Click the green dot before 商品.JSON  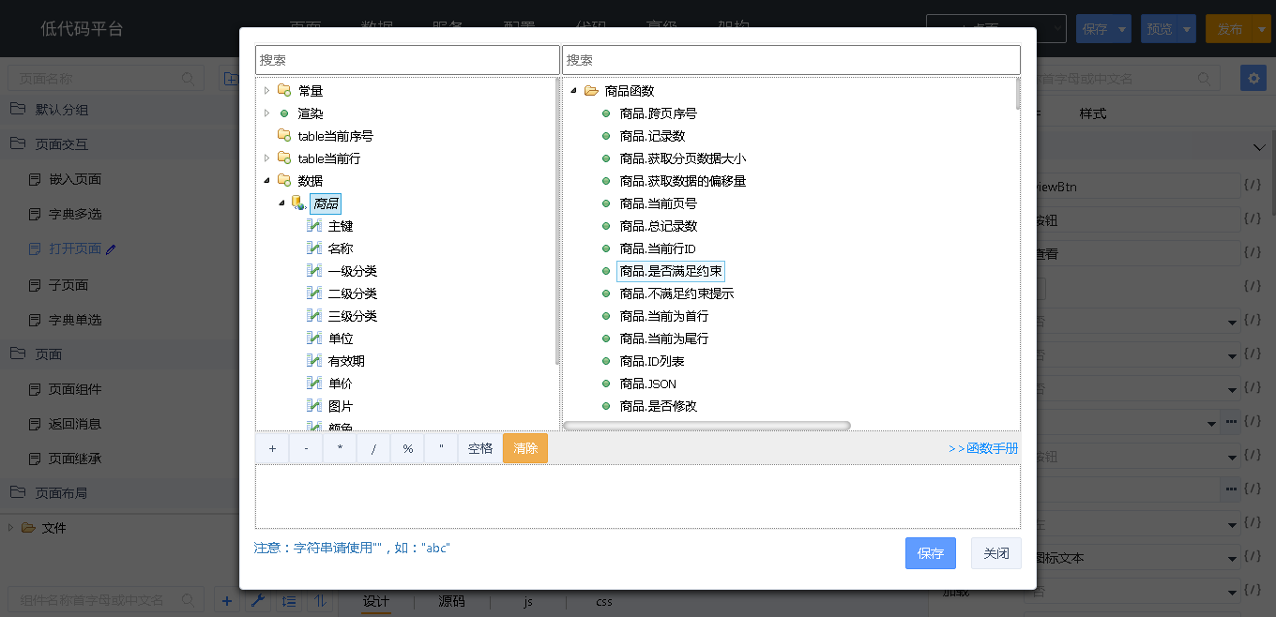click(x=606, y=384)
